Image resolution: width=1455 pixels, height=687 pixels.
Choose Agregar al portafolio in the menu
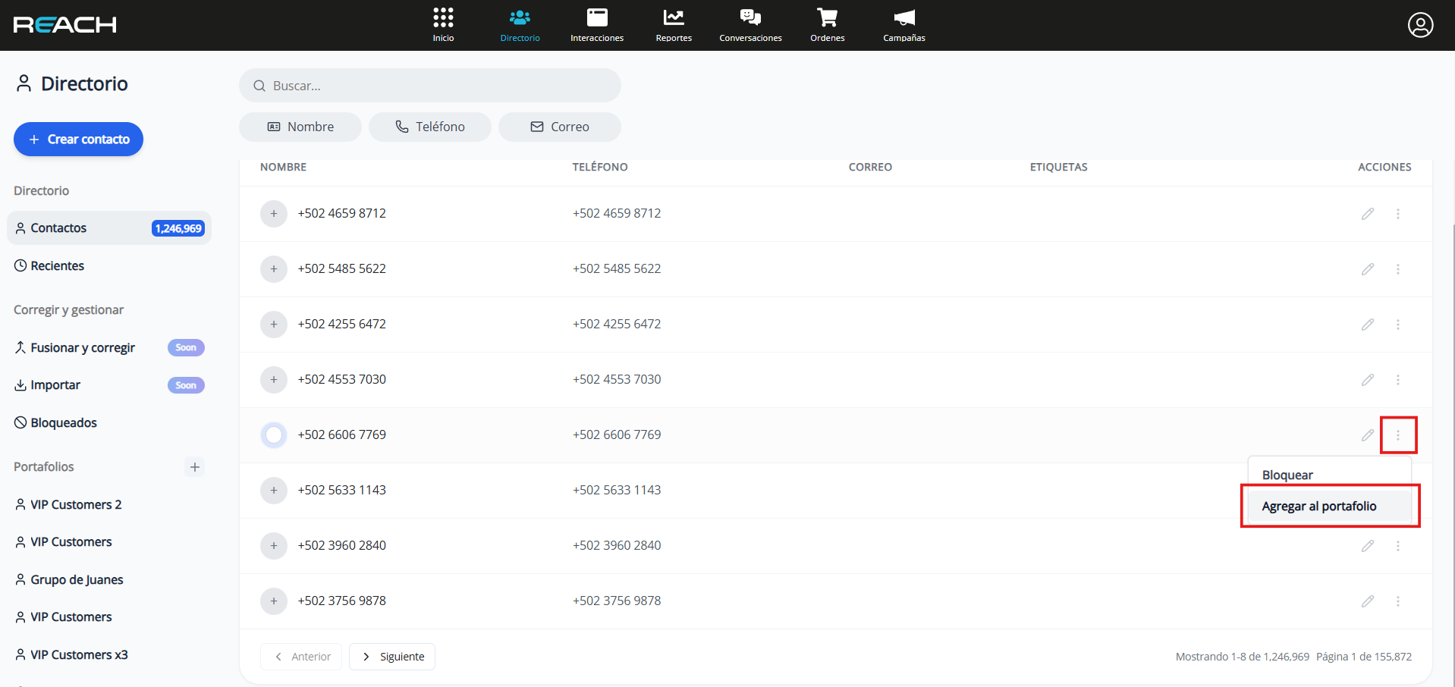click(x=1318, y=507)
